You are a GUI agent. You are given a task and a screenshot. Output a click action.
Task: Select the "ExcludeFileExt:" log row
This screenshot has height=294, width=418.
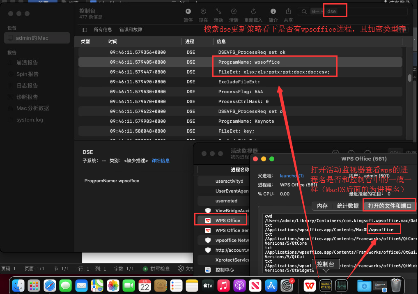pos(240,82)
